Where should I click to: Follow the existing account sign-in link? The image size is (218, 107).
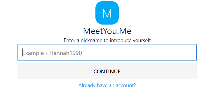pos(107,85)
